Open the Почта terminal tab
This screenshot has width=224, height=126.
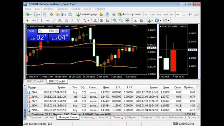tap(118, 118)
